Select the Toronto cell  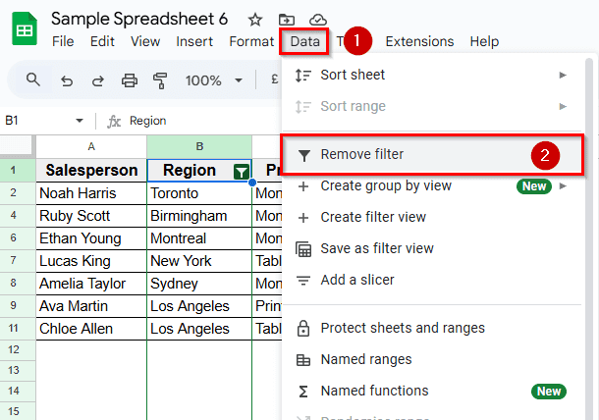click(x=198, y=193)
